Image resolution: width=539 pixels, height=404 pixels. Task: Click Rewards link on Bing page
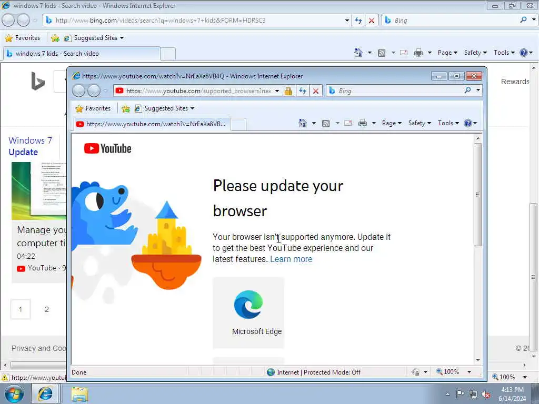pyautogui.click(x=515, y=82)
